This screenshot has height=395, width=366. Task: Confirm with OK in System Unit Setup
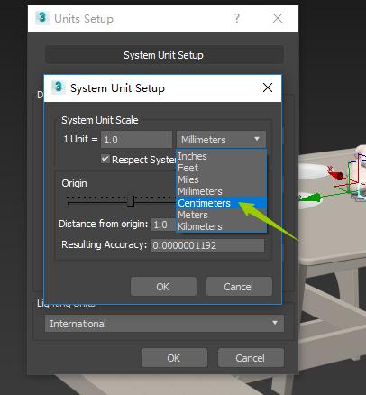point(163,287)
